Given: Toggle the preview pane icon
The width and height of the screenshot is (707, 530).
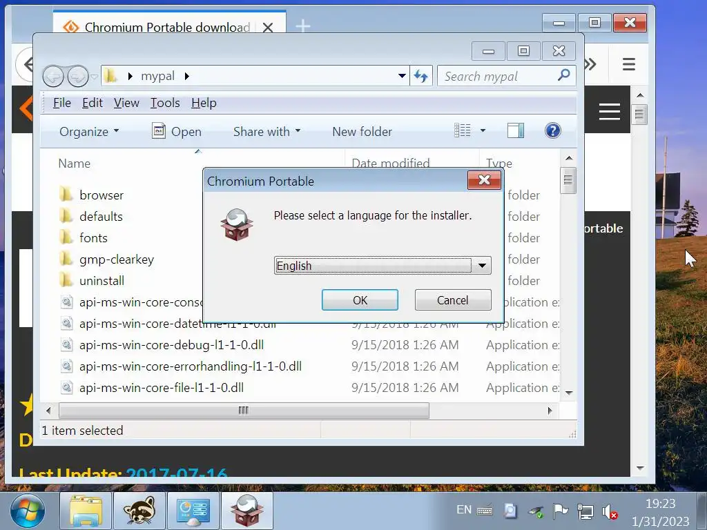Looking at the screenshot, I should coord(515,130).
